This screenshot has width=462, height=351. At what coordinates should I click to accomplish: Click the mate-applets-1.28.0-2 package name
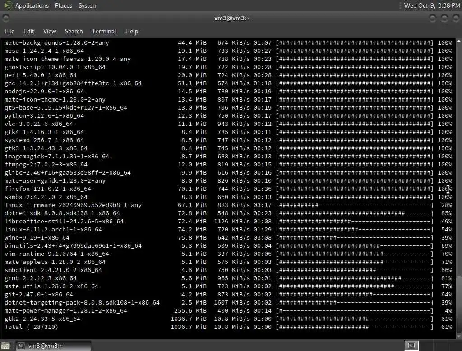point(55,262)
